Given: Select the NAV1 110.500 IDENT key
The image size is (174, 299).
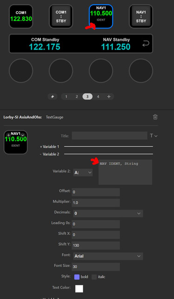Looking at the screenshot, I should click(x=101, y=16).
